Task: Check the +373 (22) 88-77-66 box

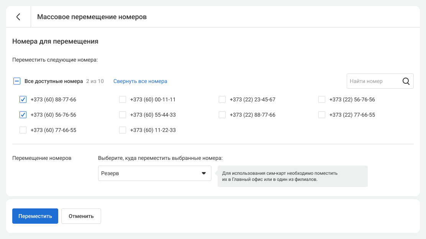Action: coord(222,115)
